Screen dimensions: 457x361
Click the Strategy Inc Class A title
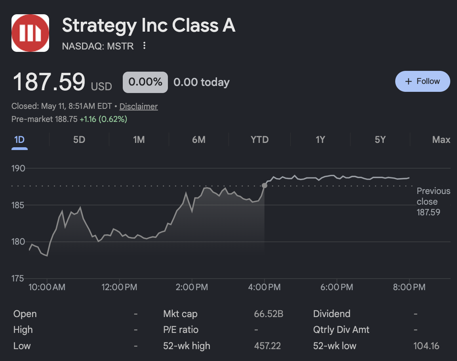click(149, 25)
